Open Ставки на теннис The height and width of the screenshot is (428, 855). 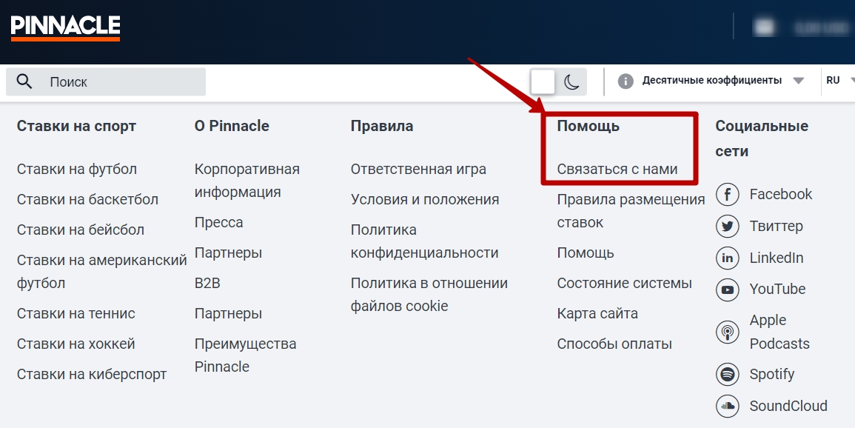click(x=76, y=313)
